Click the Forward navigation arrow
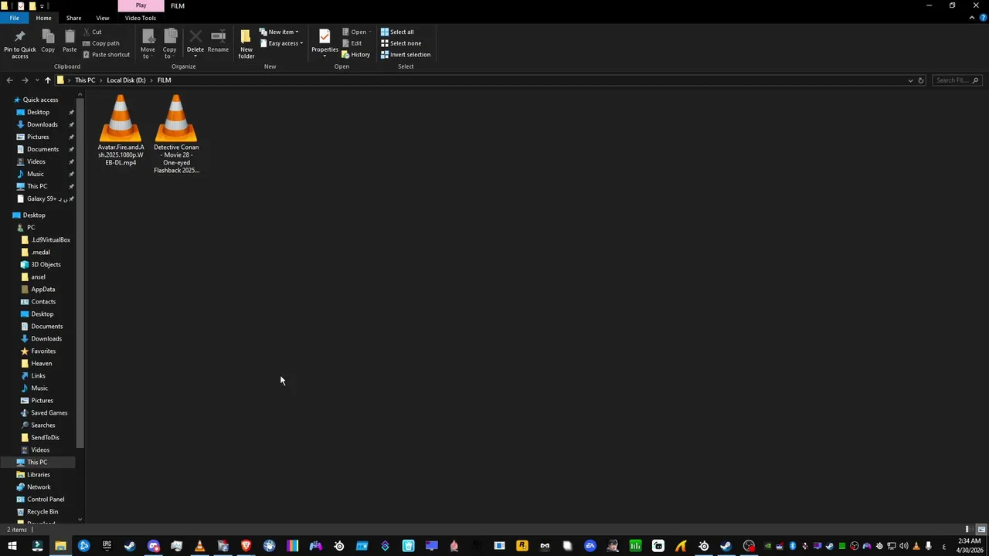The image size is (989, 556). pyautogui.click(x=25, y=80)
